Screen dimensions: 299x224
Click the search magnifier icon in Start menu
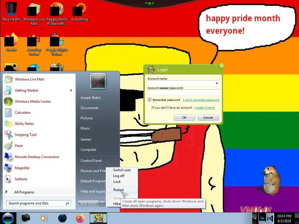(67, 203)
